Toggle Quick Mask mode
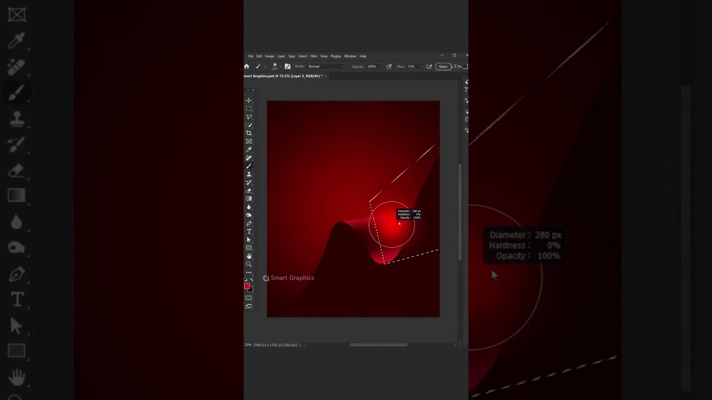Image resolution: width=712 pixels, height=400 pixels. (x=249, y=298)
